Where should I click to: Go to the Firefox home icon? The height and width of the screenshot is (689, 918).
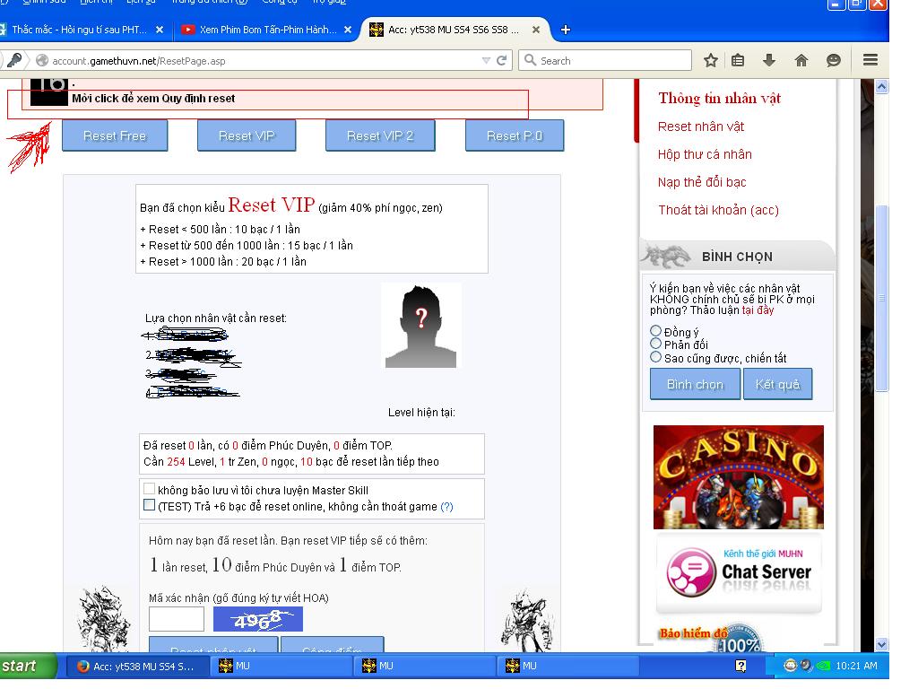tap(801, 60)
